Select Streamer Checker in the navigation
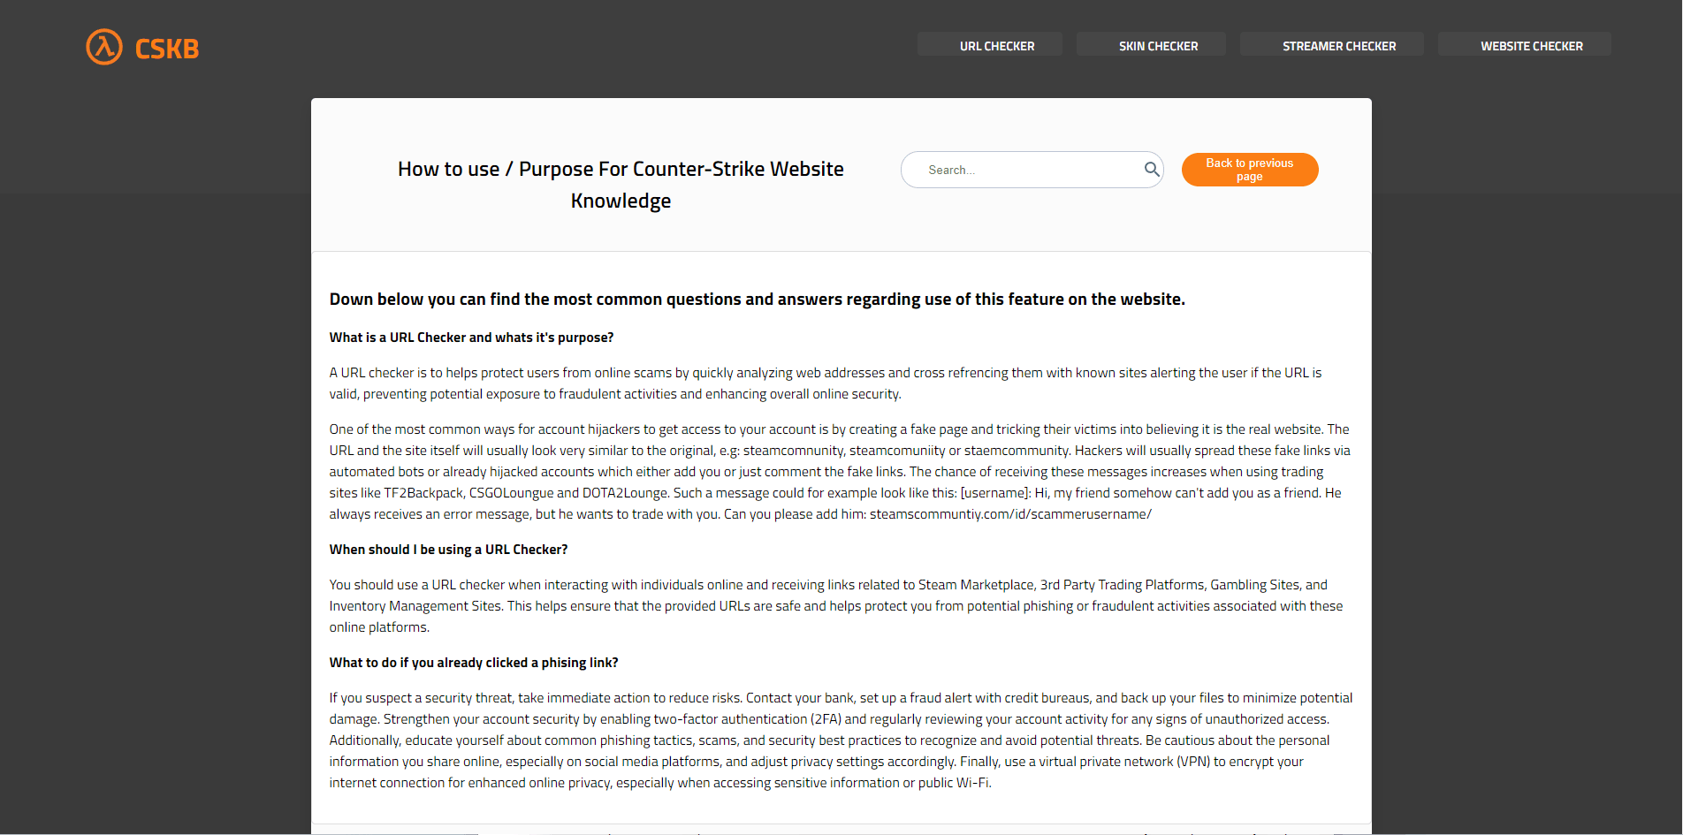The image size is (1683, 835). pyautogui.click(x=1338, y=46)
